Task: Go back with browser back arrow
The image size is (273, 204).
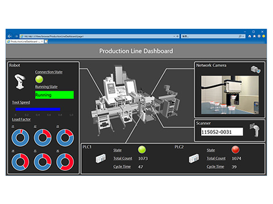Action: coord(10,36)
